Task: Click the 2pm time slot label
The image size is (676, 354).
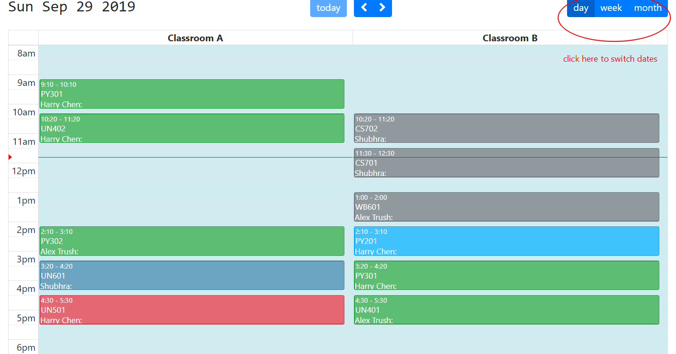Action: [26, 230]
